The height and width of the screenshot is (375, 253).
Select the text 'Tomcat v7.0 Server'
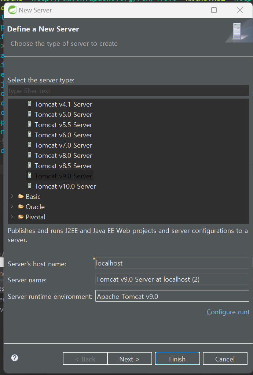[x=63, y=145]
